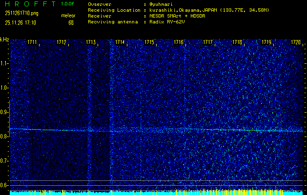The image size is (307, 195).
Task: Click the observer name @yuhmari
Action: [161, 4]
